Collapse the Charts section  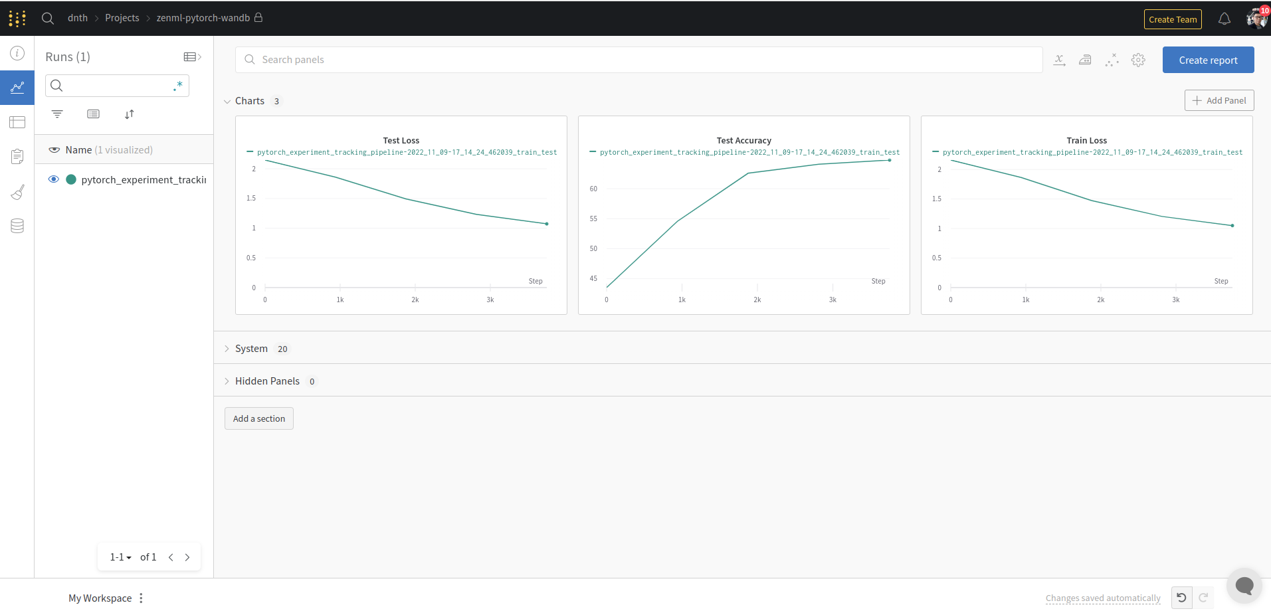(227, 101)
